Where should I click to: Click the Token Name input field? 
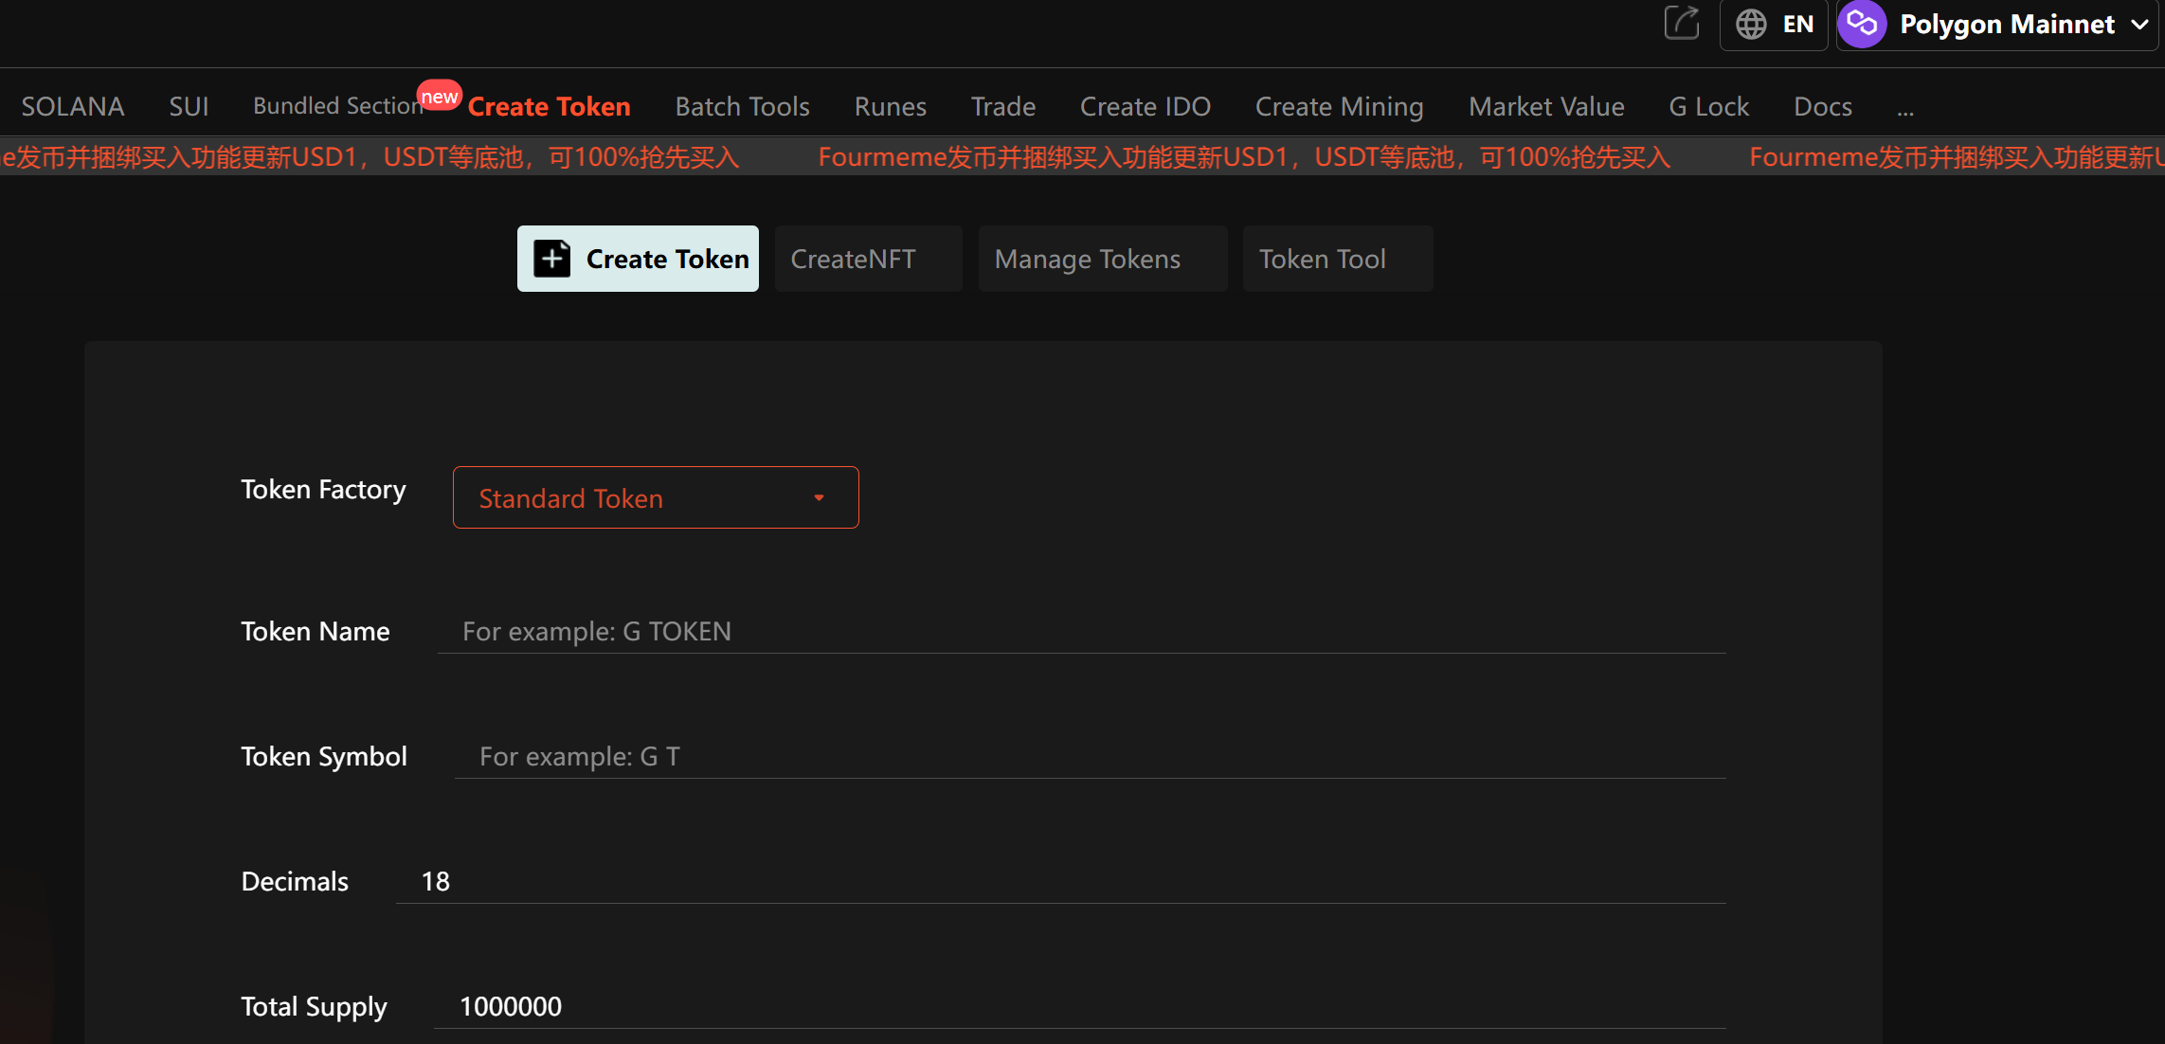(x=1080, y=631)
